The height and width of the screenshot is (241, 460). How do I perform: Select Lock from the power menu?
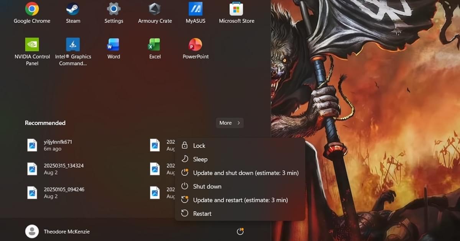[x=199, y=146]
